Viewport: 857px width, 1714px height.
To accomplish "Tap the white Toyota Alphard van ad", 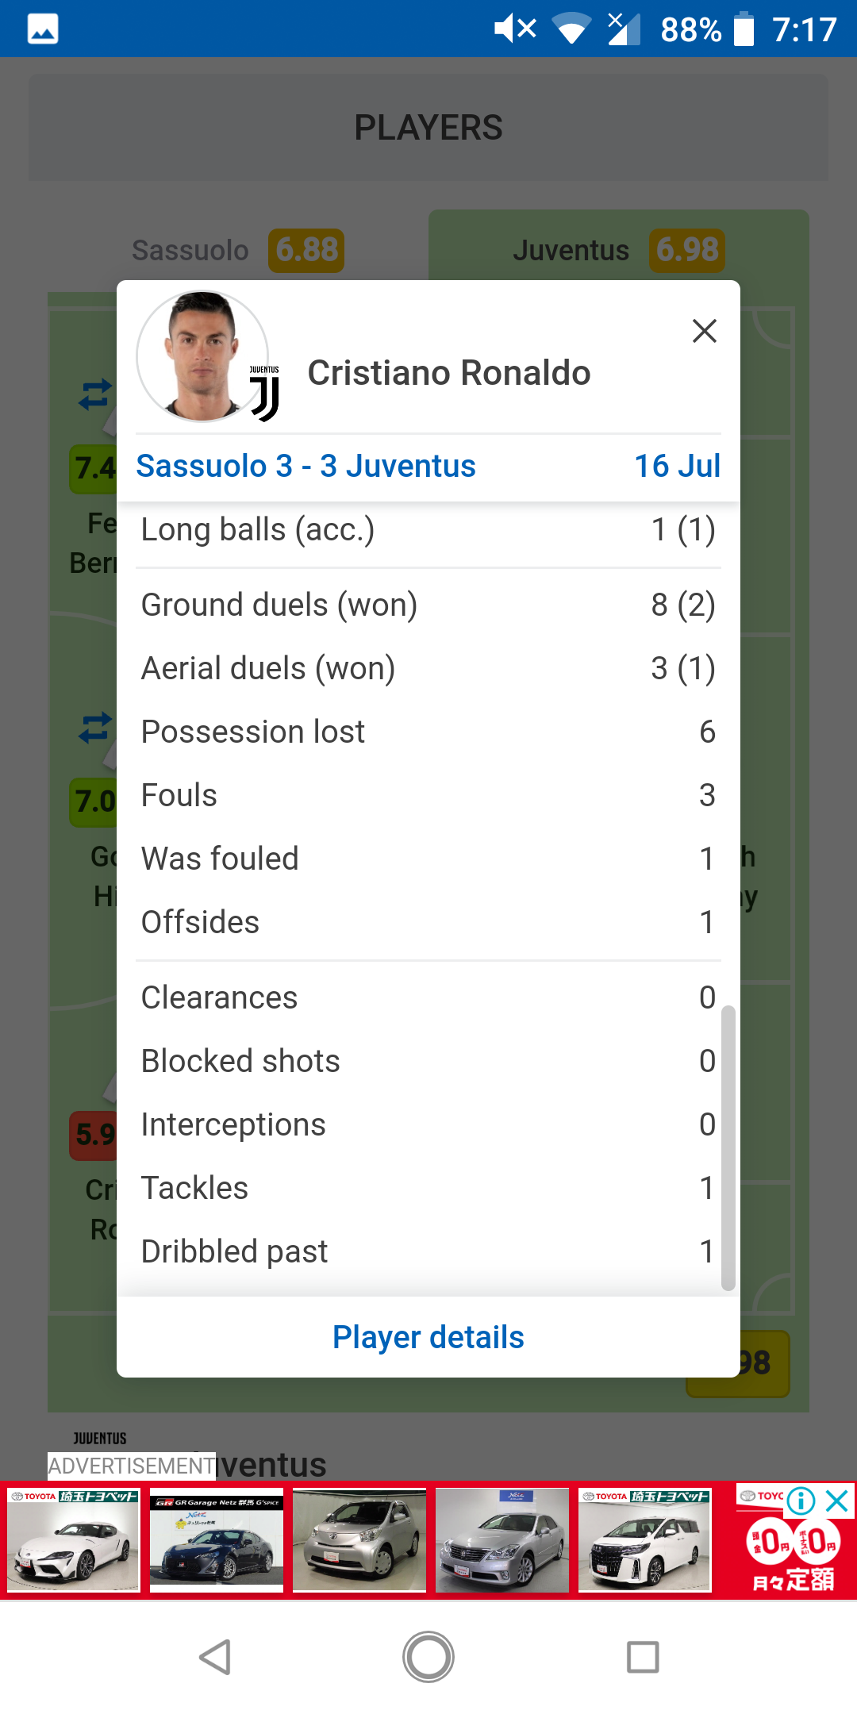I will [645, 1540].
